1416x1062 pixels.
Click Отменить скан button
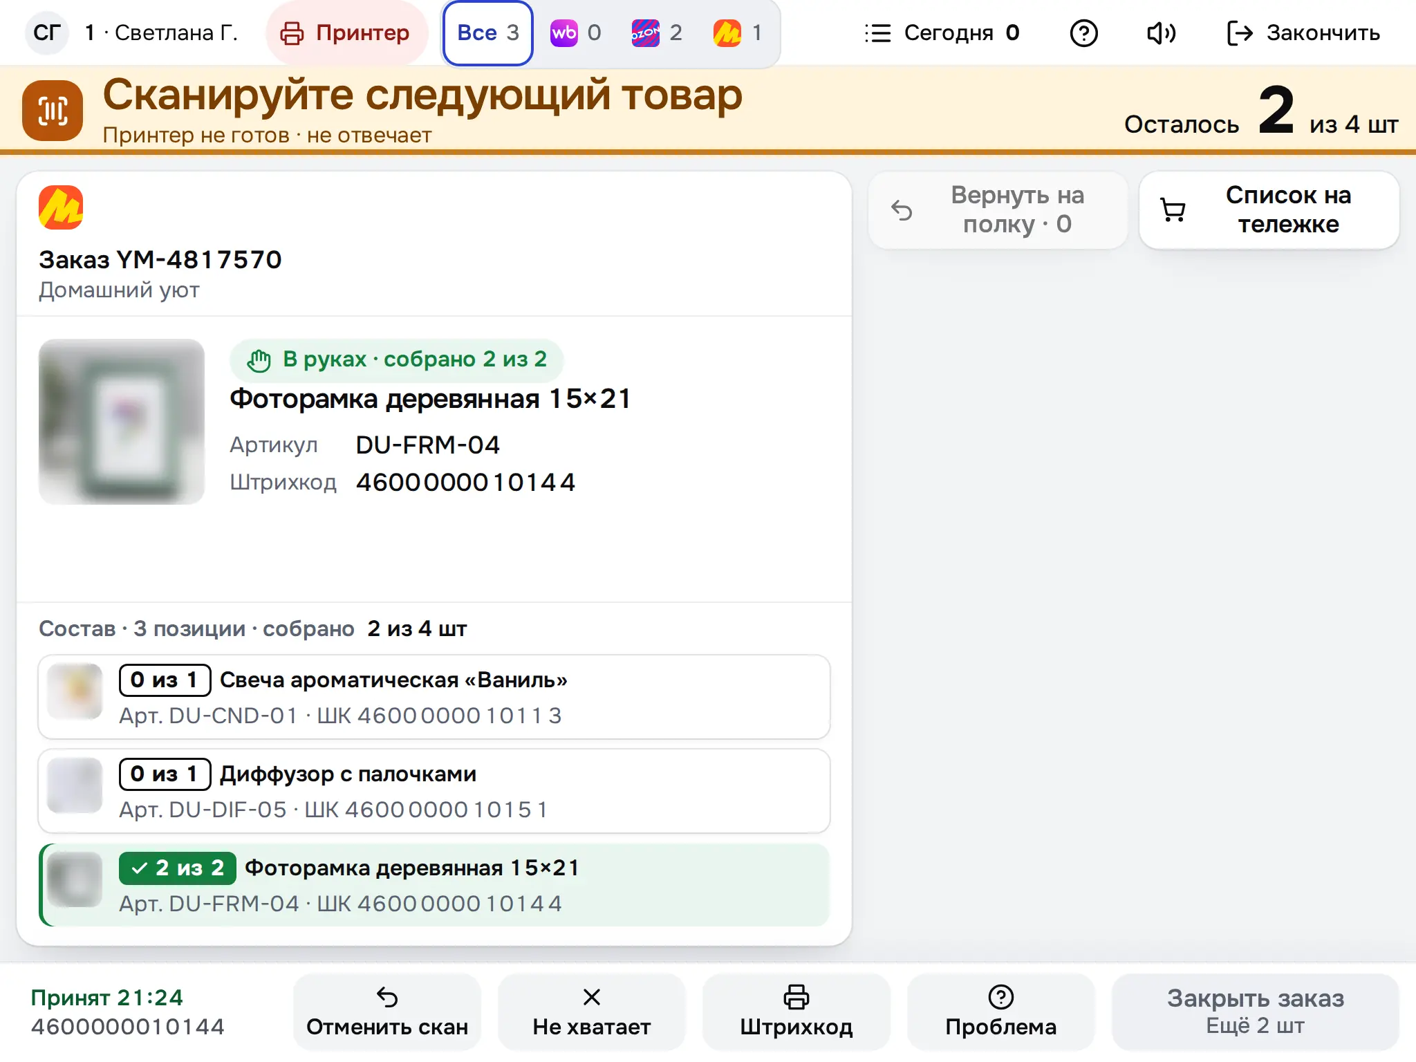pyautogui.click(x=387, y=1012)
